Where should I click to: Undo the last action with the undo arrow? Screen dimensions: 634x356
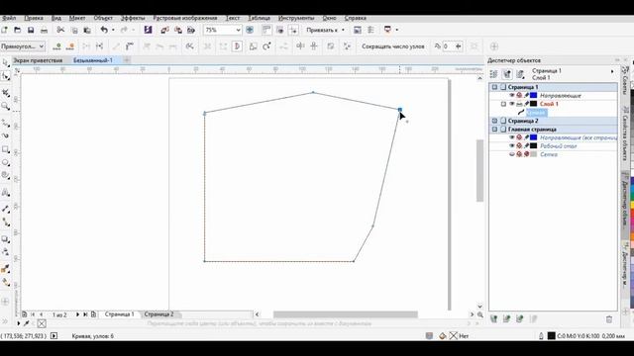[x=104, y=30]
